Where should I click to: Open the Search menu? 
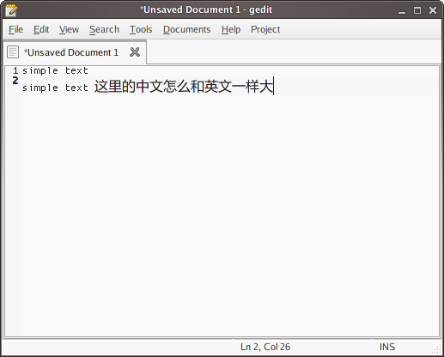click(104, 29)
